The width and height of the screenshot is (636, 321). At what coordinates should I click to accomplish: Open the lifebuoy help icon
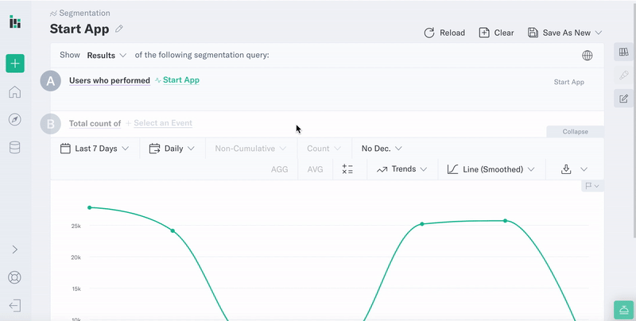[15, 277]
